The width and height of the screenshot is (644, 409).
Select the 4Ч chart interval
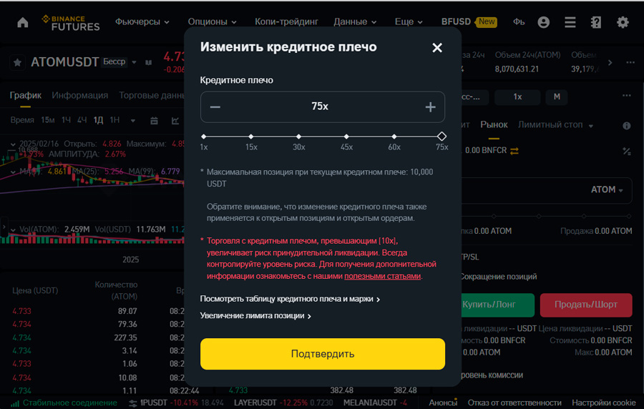click(82, 120)
